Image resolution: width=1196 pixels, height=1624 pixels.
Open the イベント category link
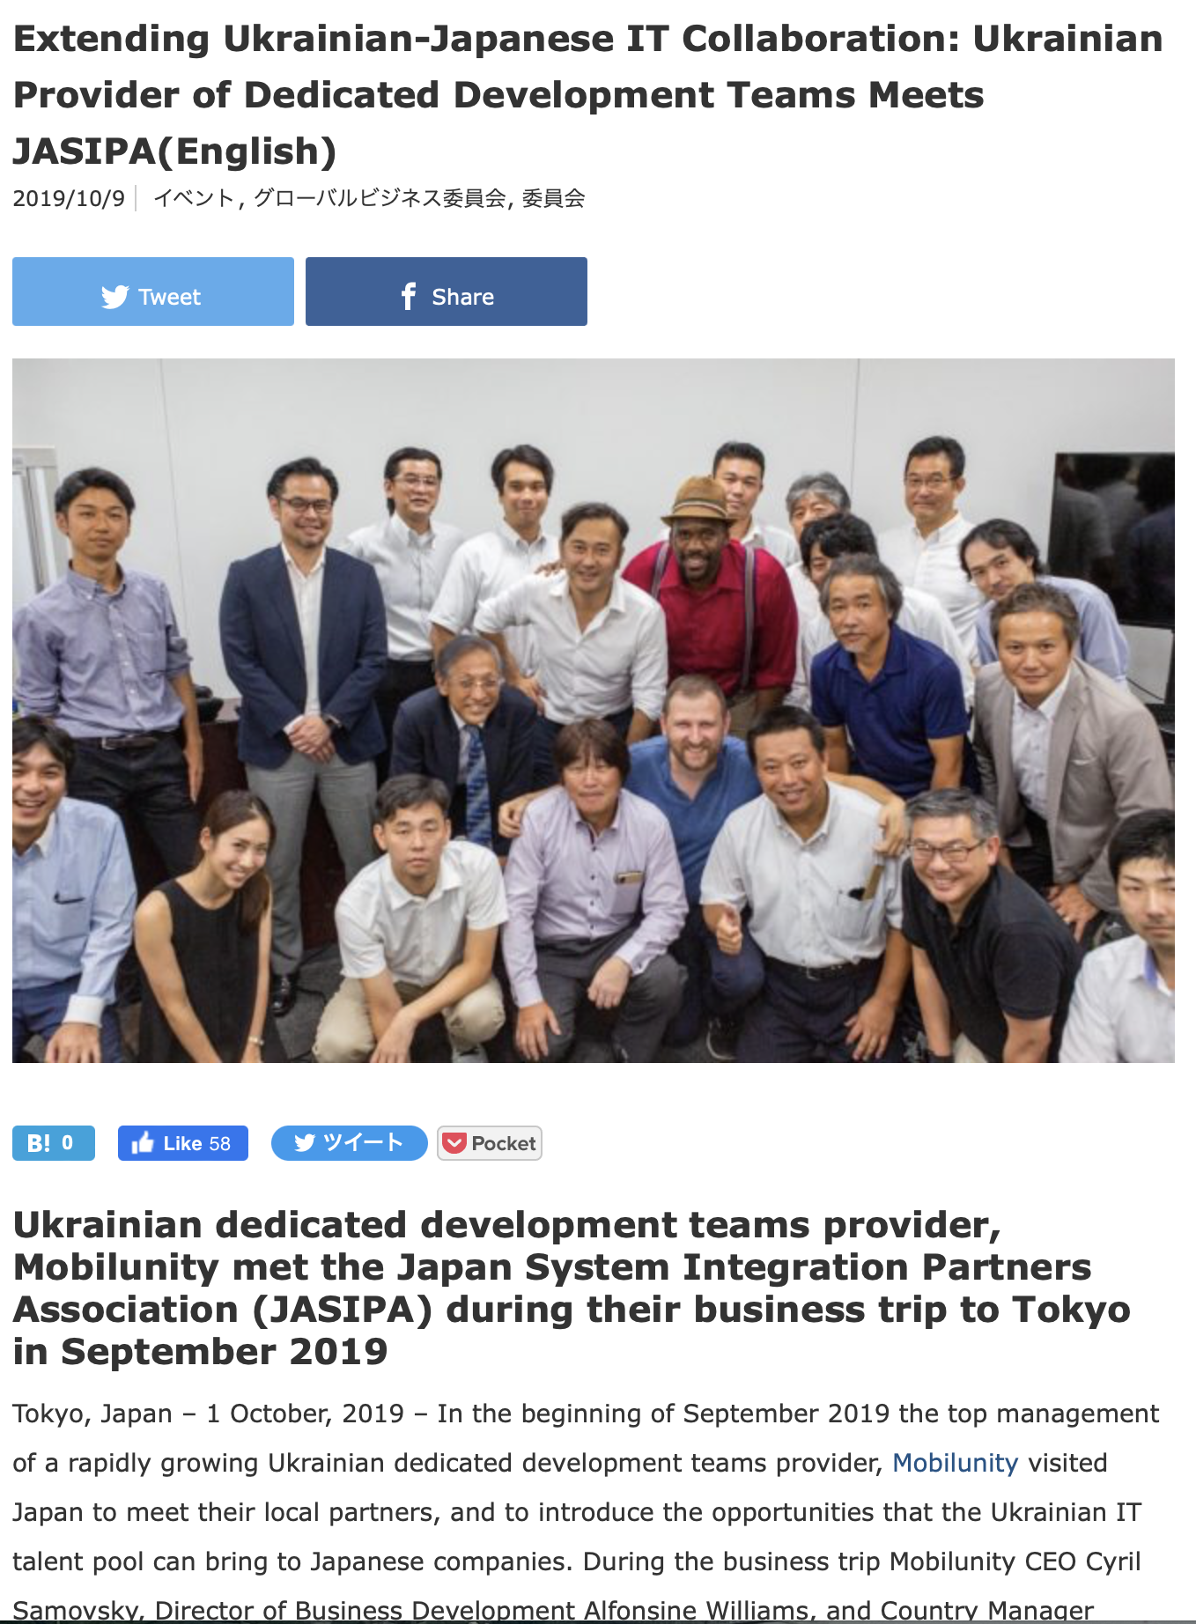click(x=194, y=198)
